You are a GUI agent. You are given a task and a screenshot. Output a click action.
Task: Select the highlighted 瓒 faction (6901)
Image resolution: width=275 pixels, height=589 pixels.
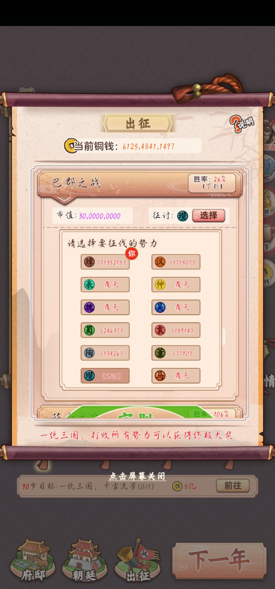click(x=105, y=376)
